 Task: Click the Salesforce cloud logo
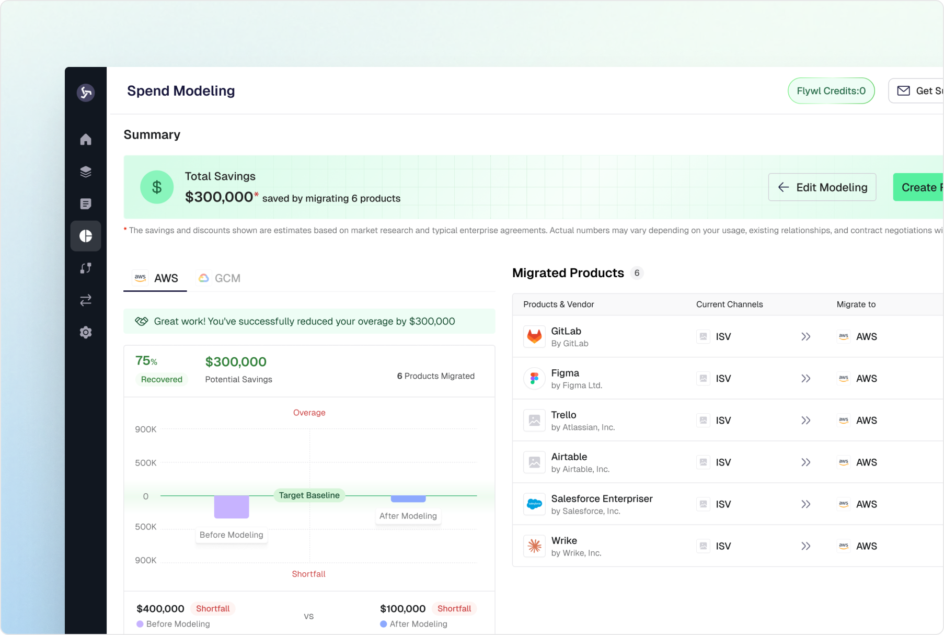click(534, 504)
